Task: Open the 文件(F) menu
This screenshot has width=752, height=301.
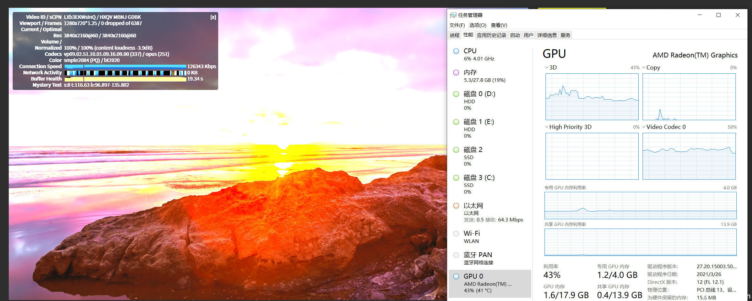Action: [457, 25]
